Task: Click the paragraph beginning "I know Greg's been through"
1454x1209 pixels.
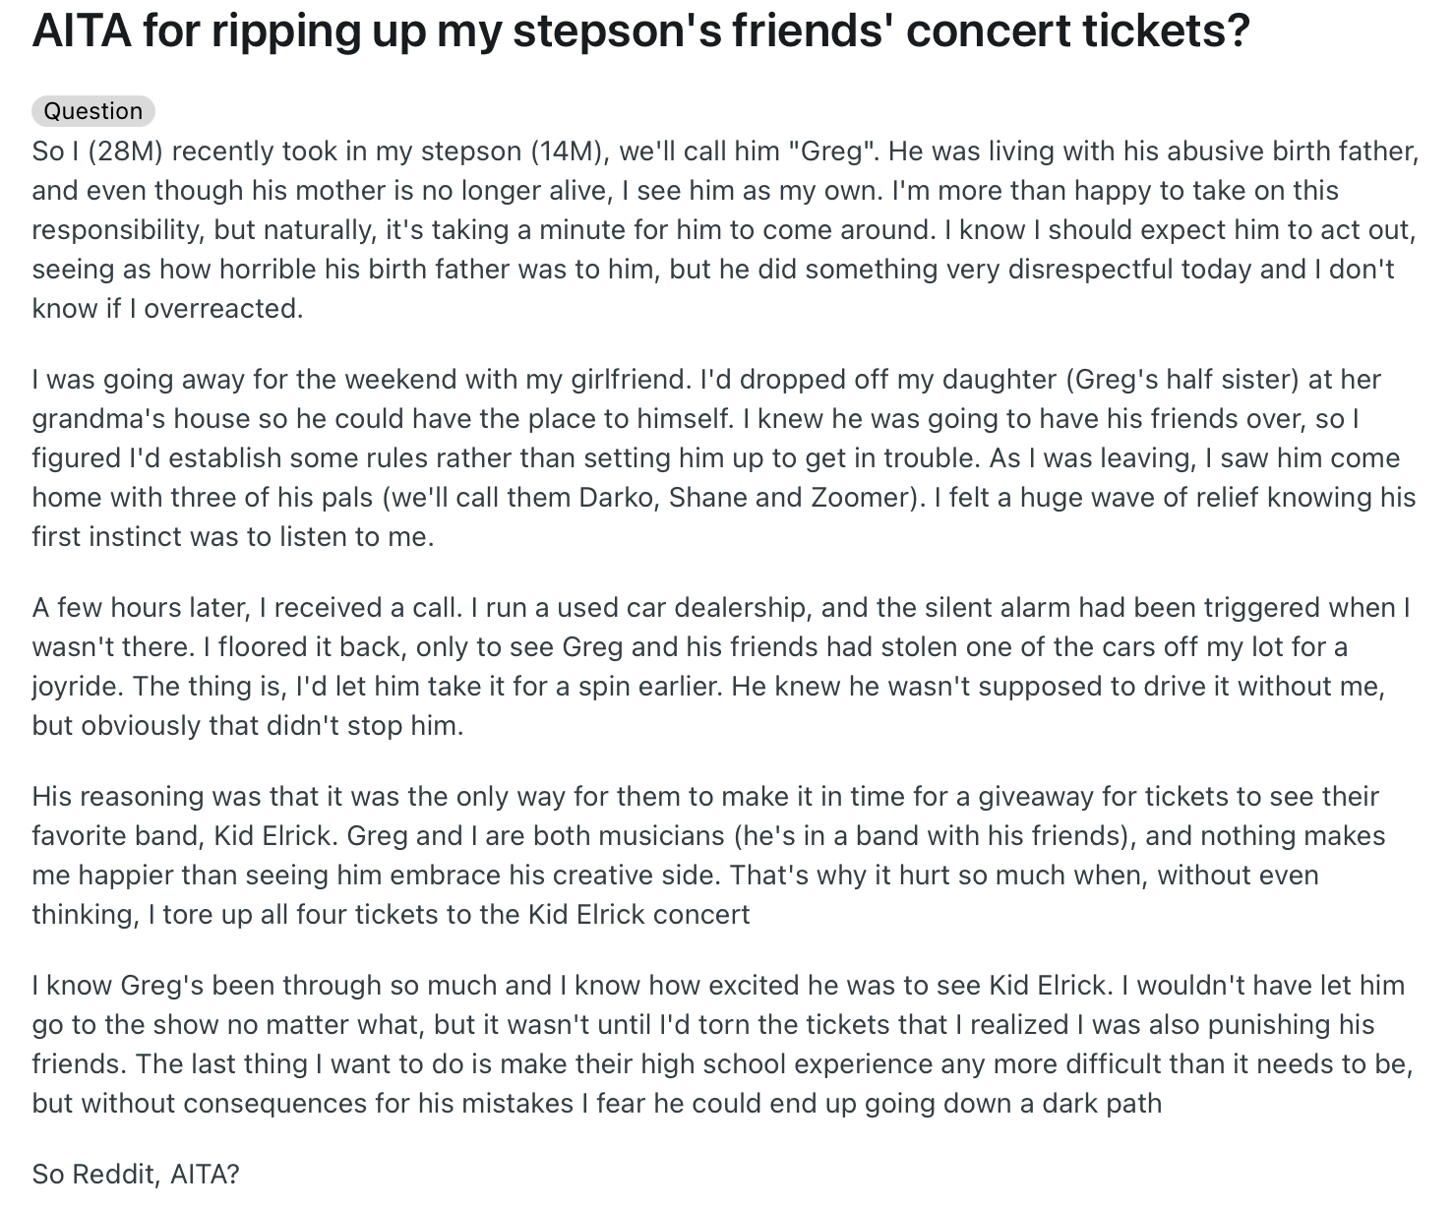Action: pyautogui.click(x=723, y=1044)
